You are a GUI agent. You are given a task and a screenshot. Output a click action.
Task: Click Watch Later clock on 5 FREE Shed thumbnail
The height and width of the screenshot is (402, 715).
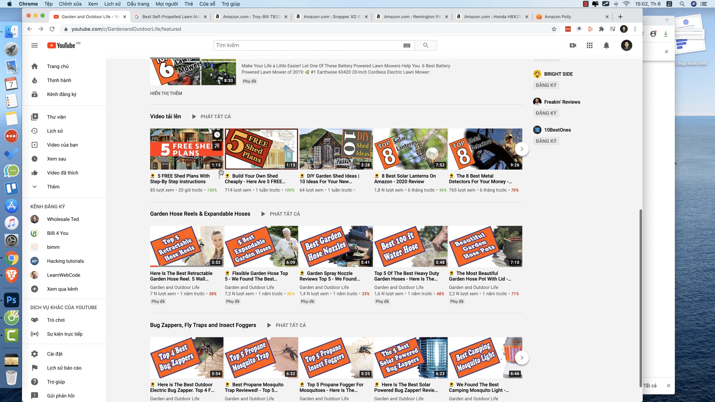coord(217,135)
